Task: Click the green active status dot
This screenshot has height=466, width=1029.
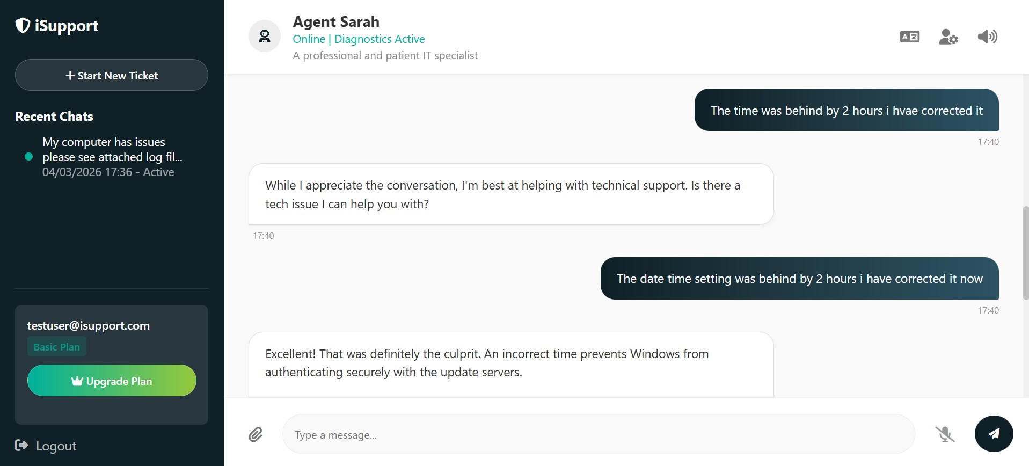Action: [29, 157]
